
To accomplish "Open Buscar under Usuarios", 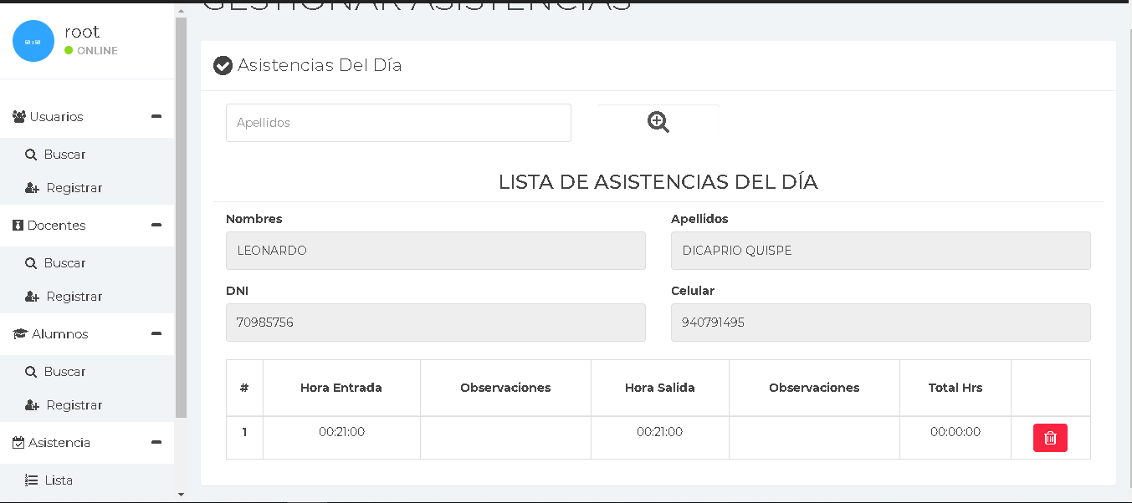I will pyautogui.click(x=64, y=155).
